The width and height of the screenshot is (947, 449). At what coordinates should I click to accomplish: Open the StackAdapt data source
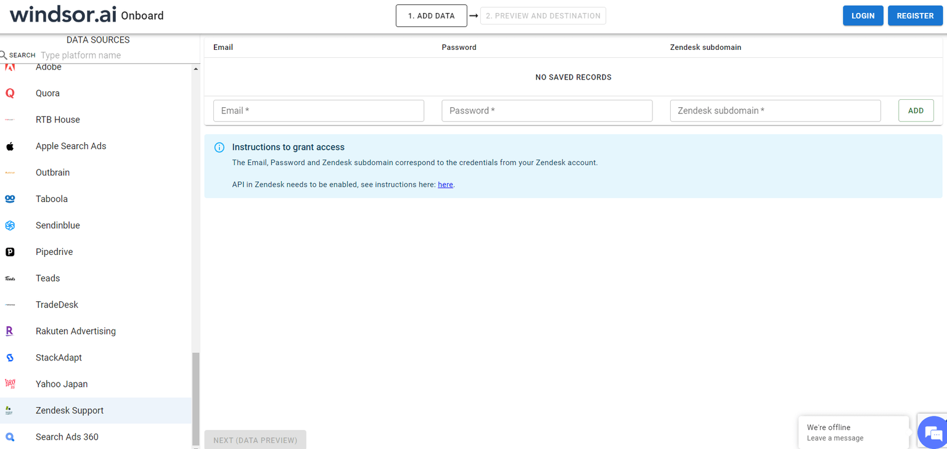tap(9, 357)
